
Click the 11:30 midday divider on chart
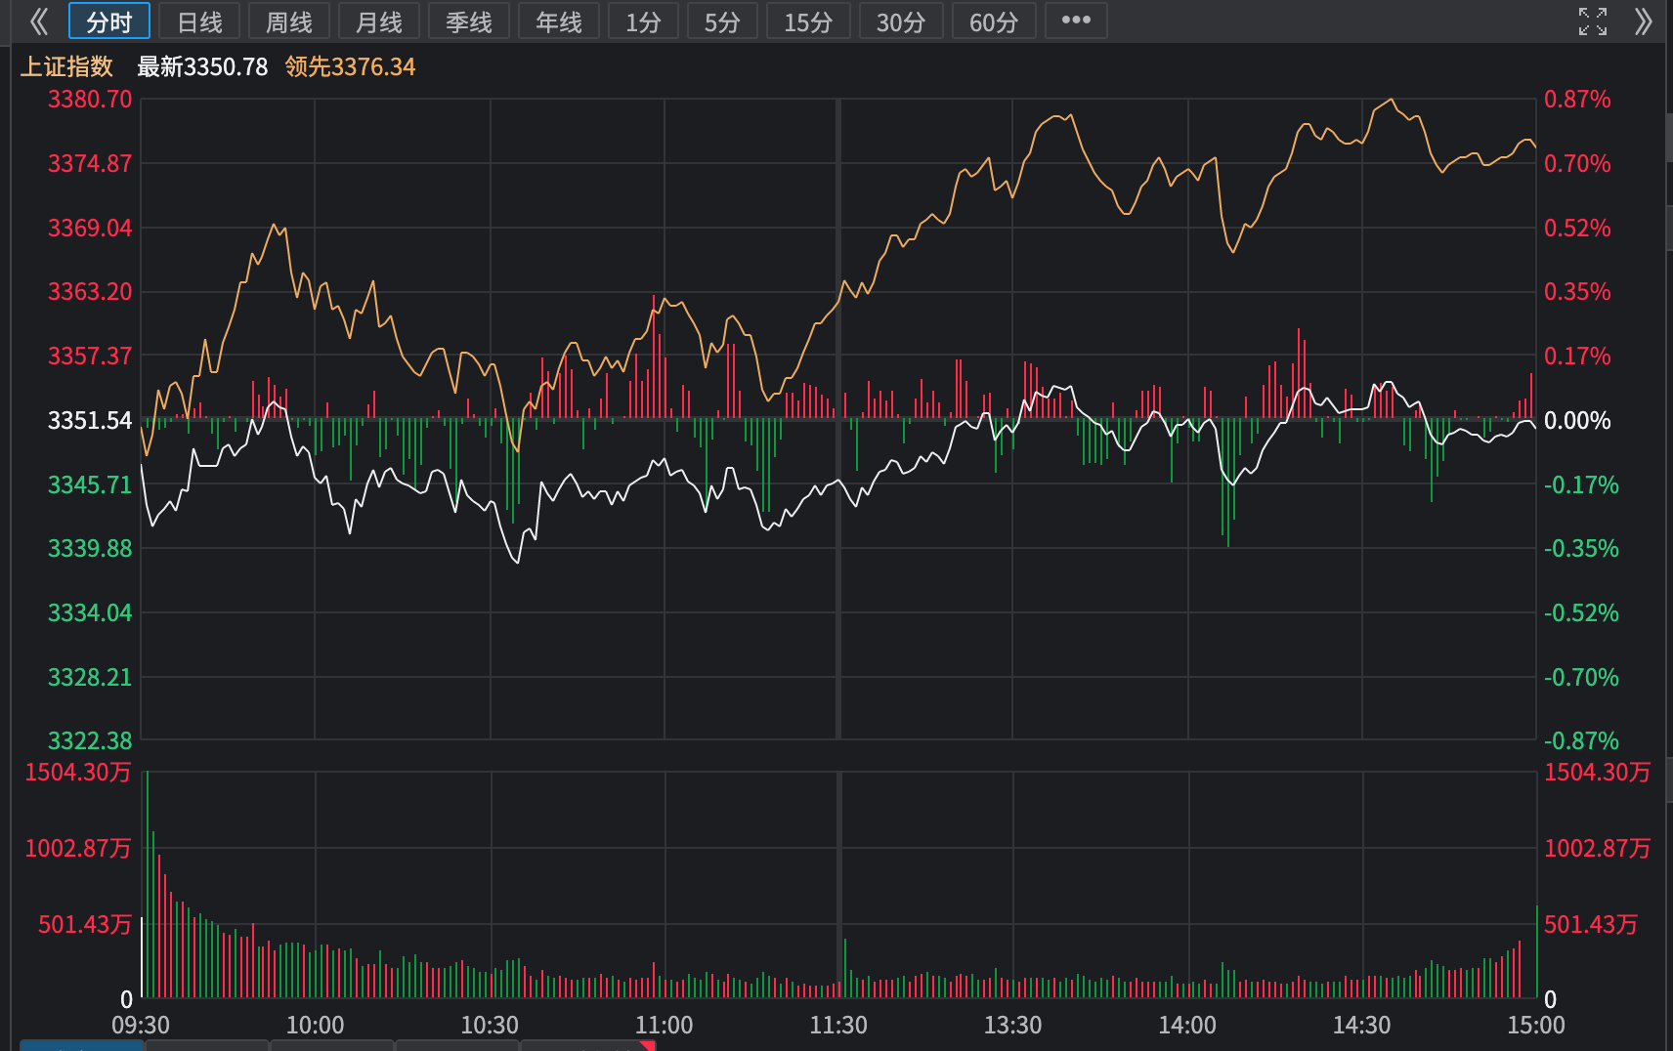pyautogui.click(x=838, y=420)
